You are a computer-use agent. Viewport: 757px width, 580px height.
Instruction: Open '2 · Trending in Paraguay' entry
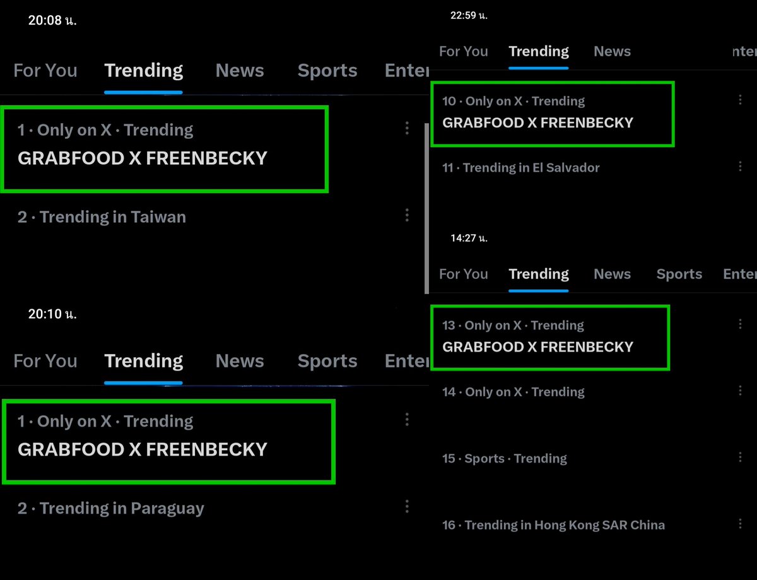coord(111,509)
